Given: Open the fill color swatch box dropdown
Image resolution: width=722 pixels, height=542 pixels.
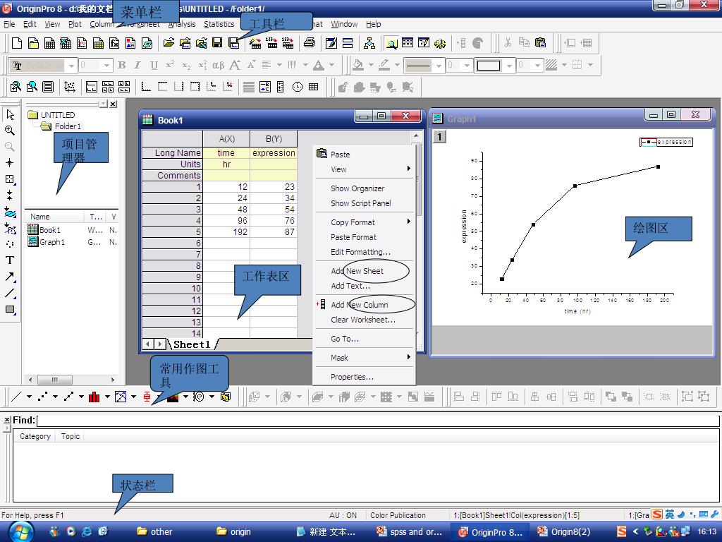Looking at the screenshot, I should click(509, 66).
